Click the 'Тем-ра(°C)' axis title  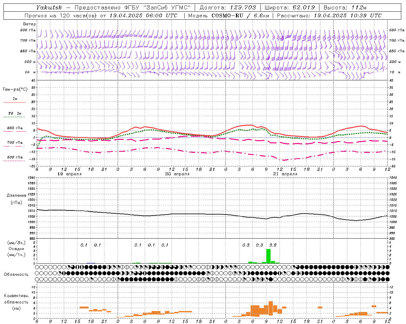pyautogui.click(x=15, y=90)
